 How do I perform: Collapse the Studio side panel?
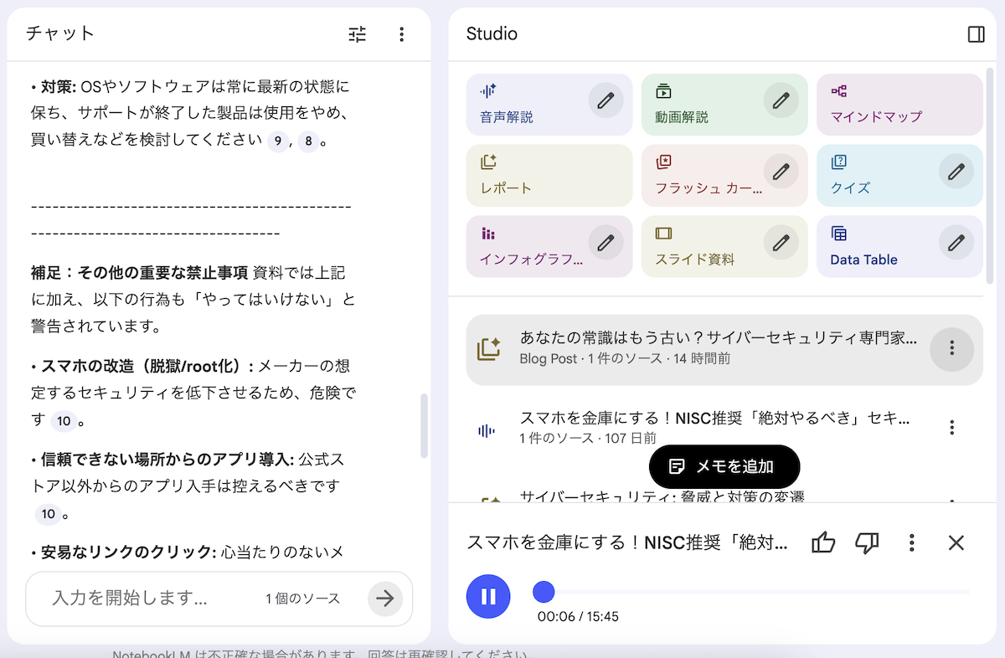point(976,34)
